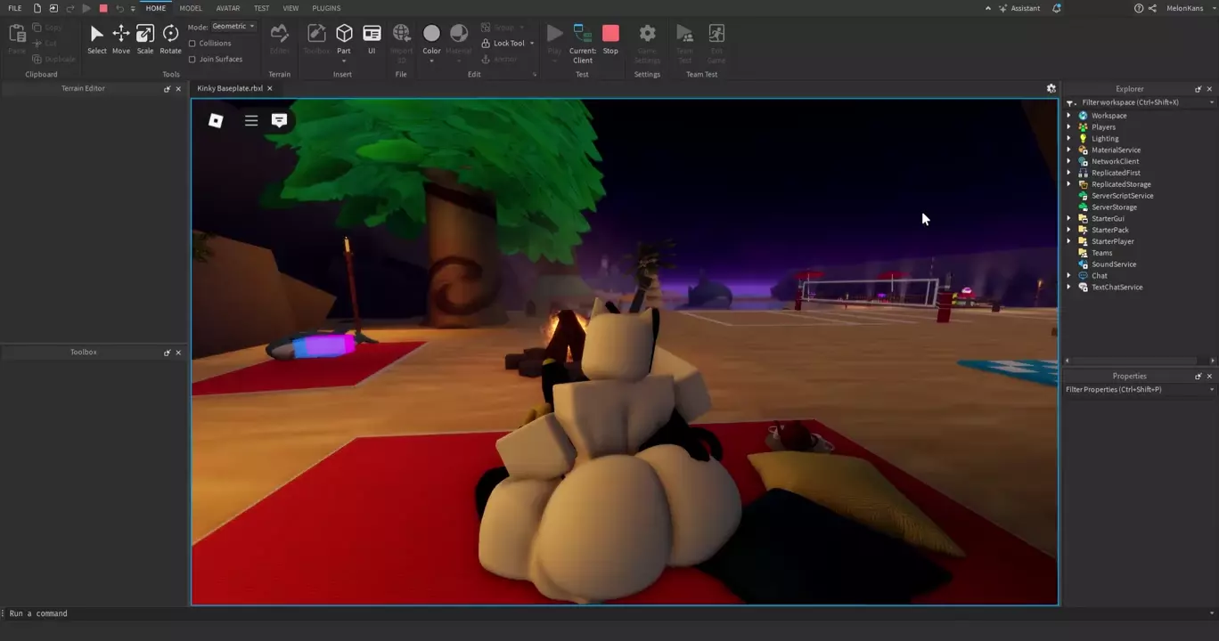Activate the Scale tool

tap(145, 39)
